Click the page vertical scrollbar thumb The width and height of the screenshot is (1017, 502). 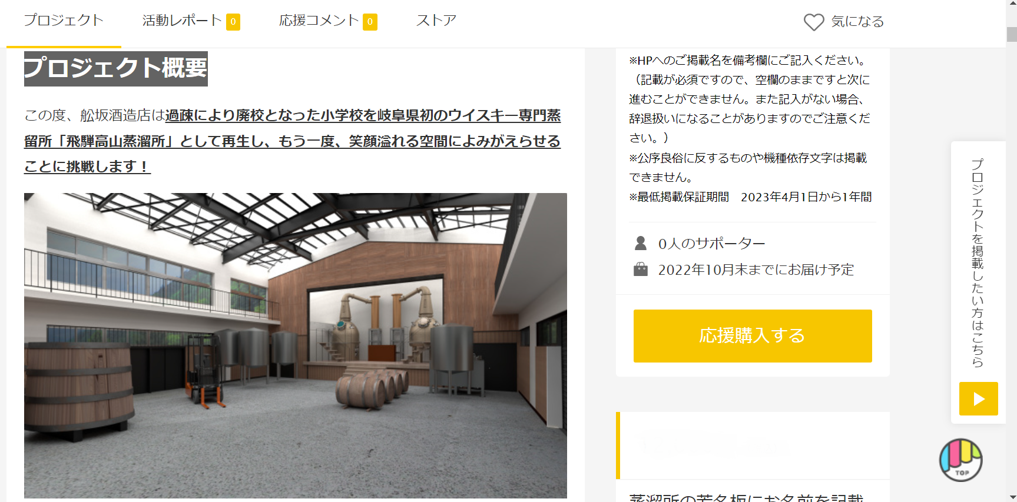tap(1012, 34)
